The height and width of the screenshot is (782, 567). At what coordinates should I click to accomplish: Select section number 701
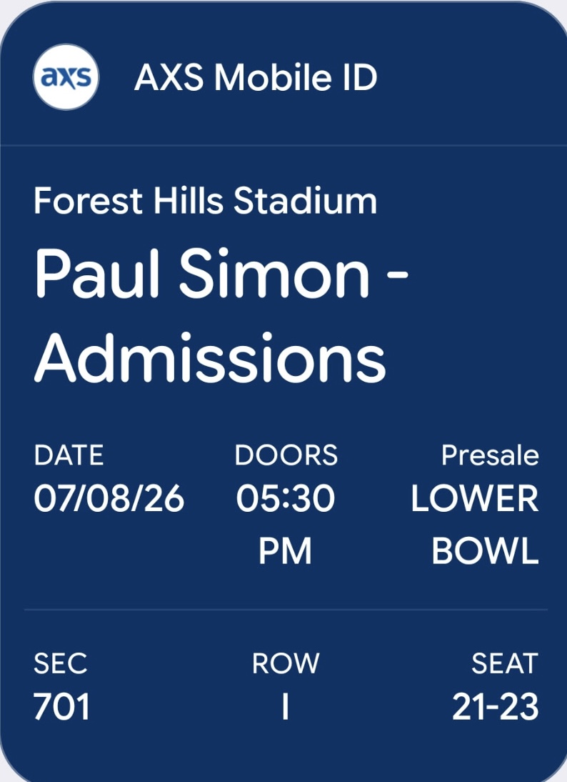pyautogui.click(x=62, y=706)
